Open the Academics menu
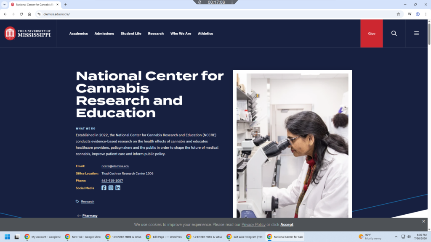431x242 pixels. point(79,34)
